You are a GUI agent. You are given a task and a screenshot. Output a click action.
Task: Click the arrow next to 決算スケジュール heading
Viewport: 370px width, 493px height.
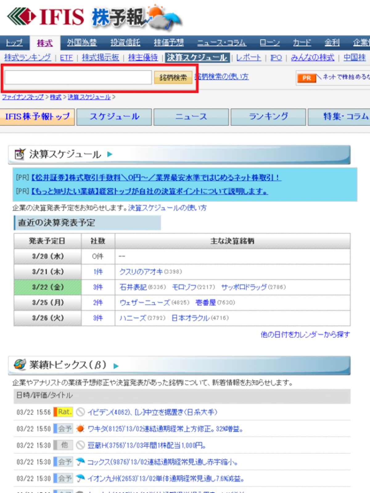[110, 154]
